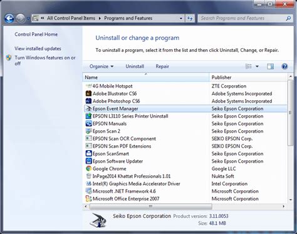
Task: Click the change view icon
Action: point(248,66)
